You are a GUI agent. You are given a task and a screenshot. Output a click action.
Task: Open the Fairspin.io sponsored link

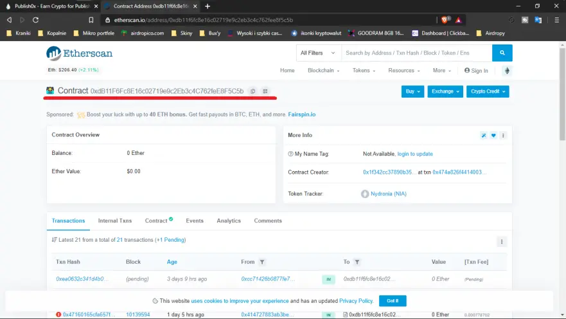[302, 114]
